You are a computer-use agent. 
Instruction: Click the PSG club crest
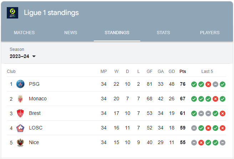20,84
